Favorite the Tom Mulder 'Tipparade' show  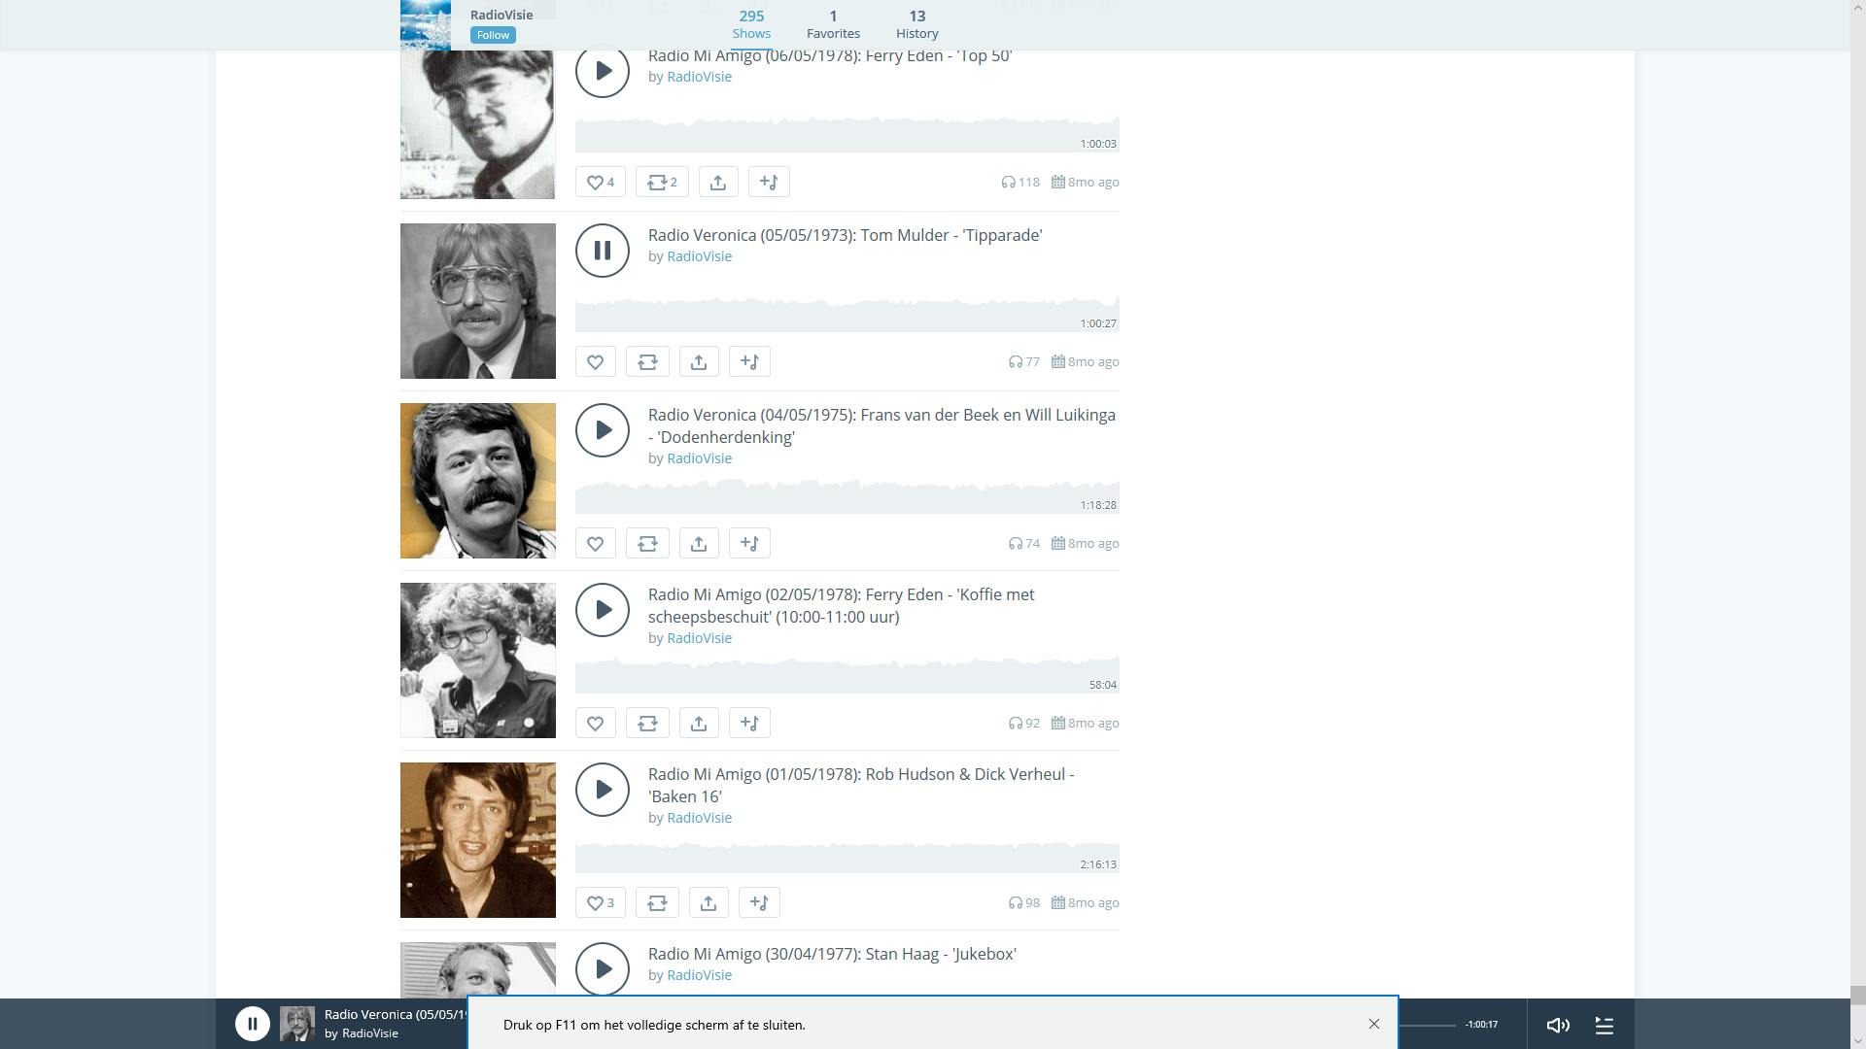(x=595, y=361)
